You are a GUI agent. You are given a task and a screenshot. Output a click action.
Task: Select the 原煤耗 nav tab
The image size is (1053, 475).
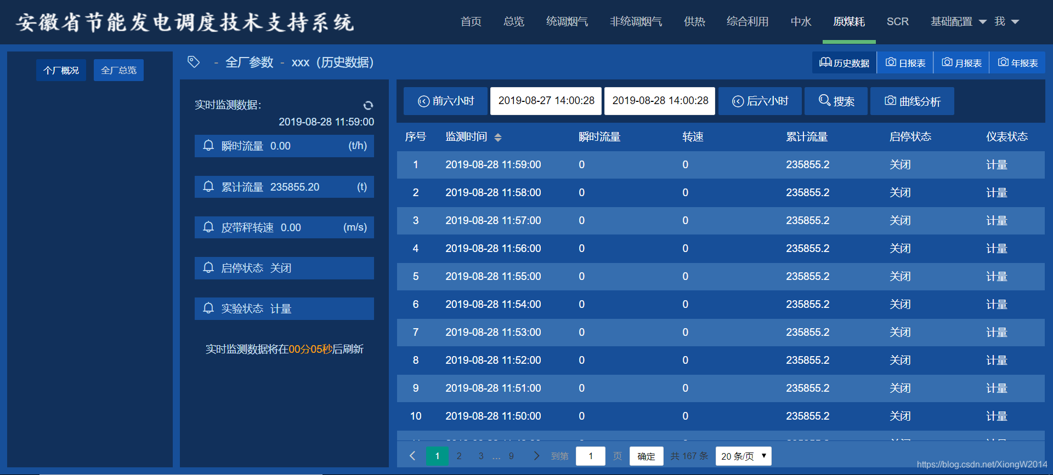pos(849,21)
